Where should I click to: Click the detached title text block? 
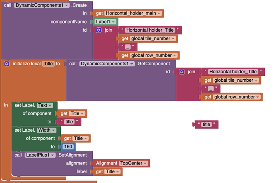coord(206,125)
